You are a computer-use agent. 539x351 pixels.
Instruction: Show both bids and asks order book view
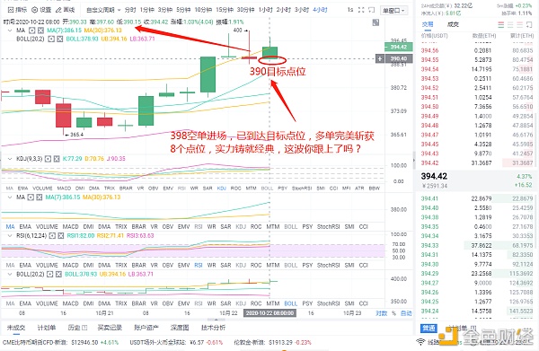tap(501, 25)
